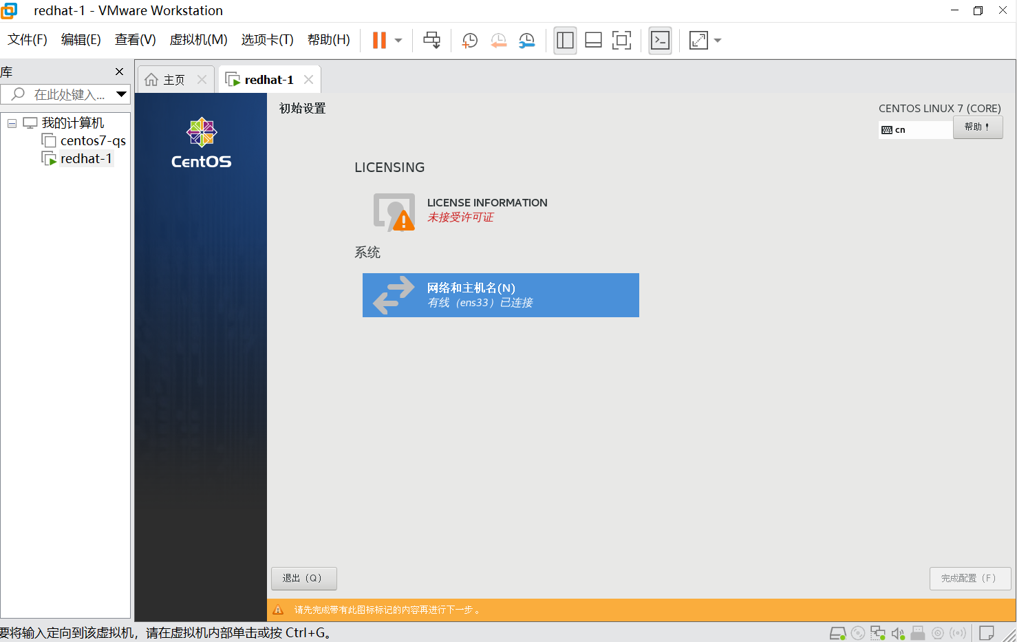This screenshot has height=642, width=1017.
Task: Collapse the 我的计算机 tree node
Action: (x=12, y=123)
